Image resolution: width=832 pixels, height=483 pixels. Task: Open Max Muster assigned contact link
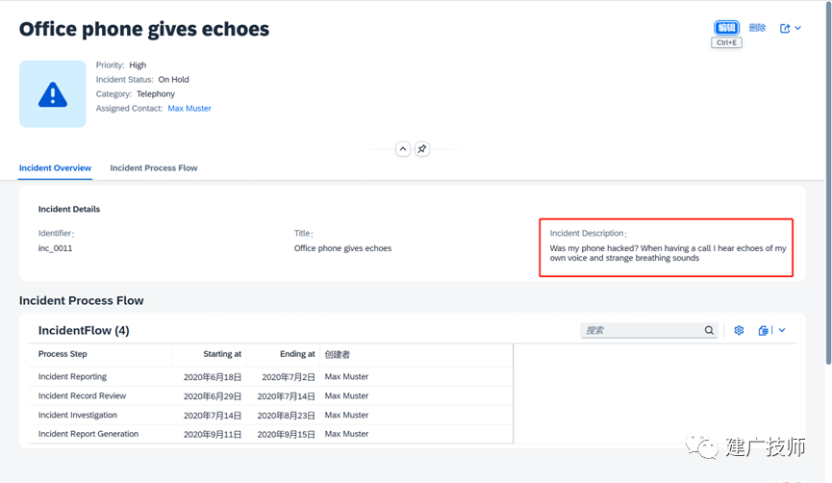click(x=189, y=109)
